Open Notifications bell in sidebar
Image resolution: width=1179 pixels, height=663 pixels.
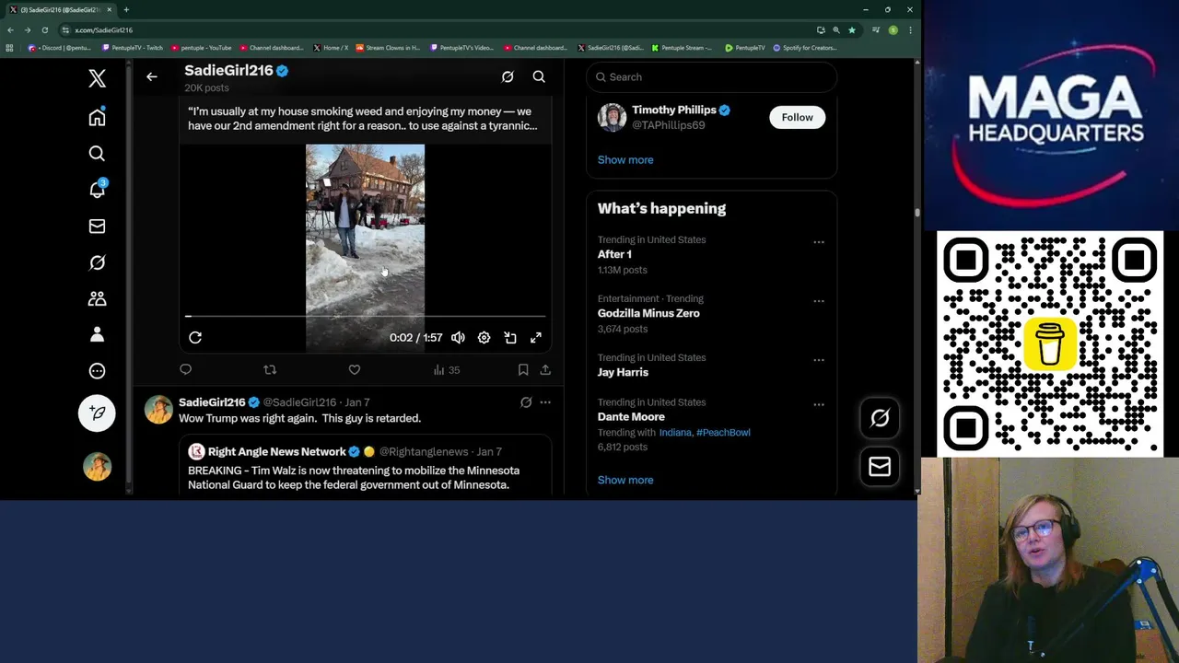point(97,189)
